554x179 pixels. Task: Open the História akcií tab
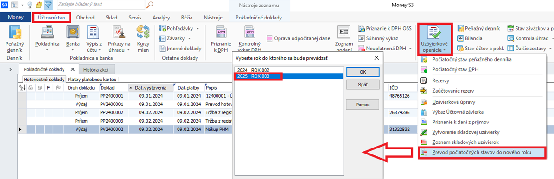coord(96,69)
